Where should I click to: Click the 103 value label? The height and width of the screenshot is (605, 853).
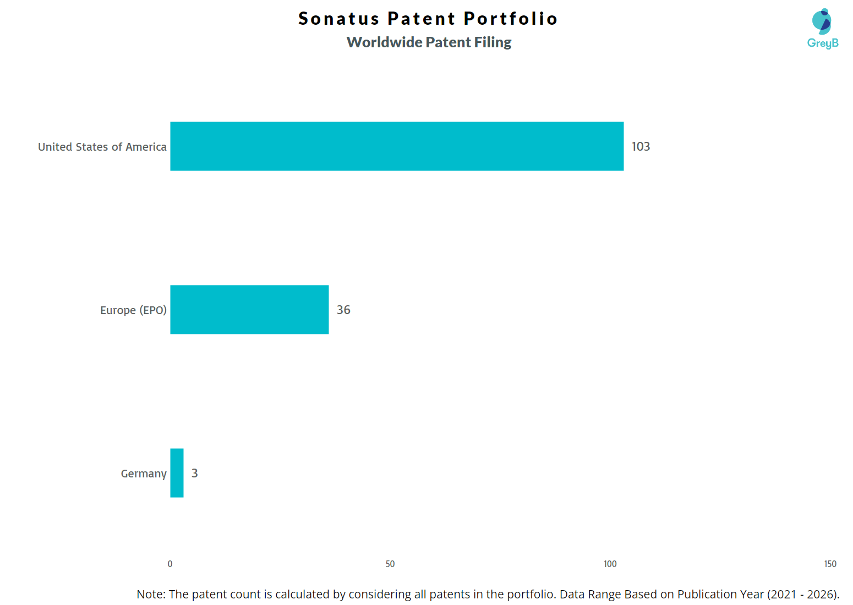pyautogui.click(x=641, y=146)
